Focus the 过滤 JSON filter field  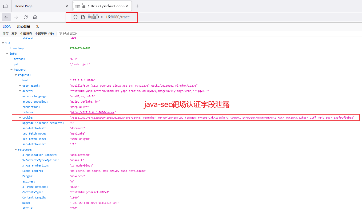point(70,34)
